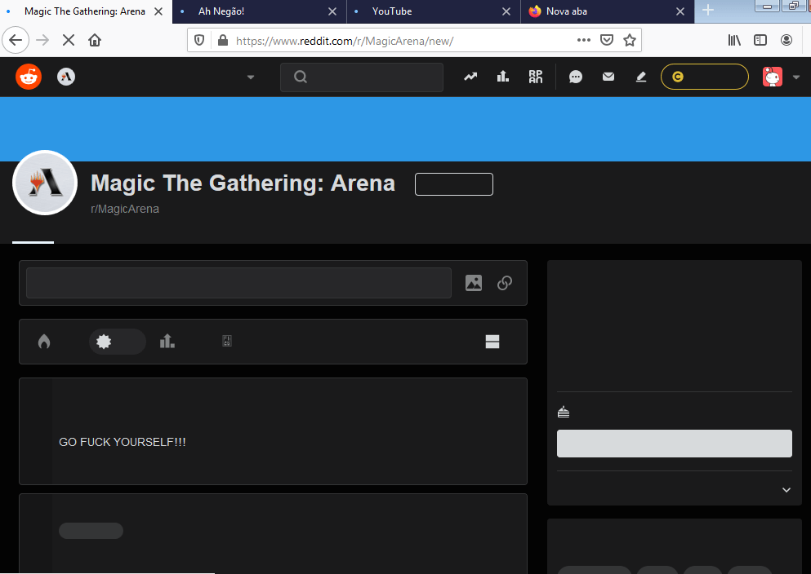Image resolution: width=811 pixels, height=574 pixels.
Task: Click the coins button in header
Action: [705, 77]
